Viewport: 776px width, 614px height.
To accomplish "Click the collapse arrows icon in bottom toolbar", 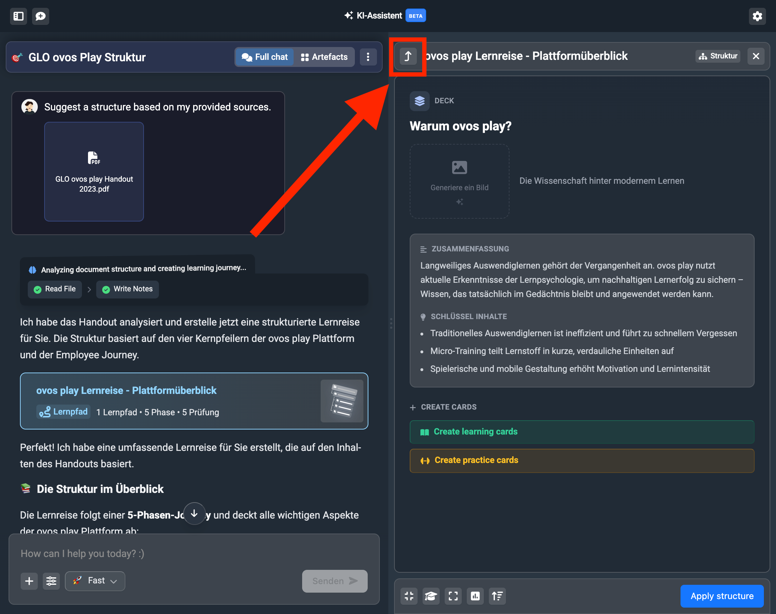I will tap(409, 596).
